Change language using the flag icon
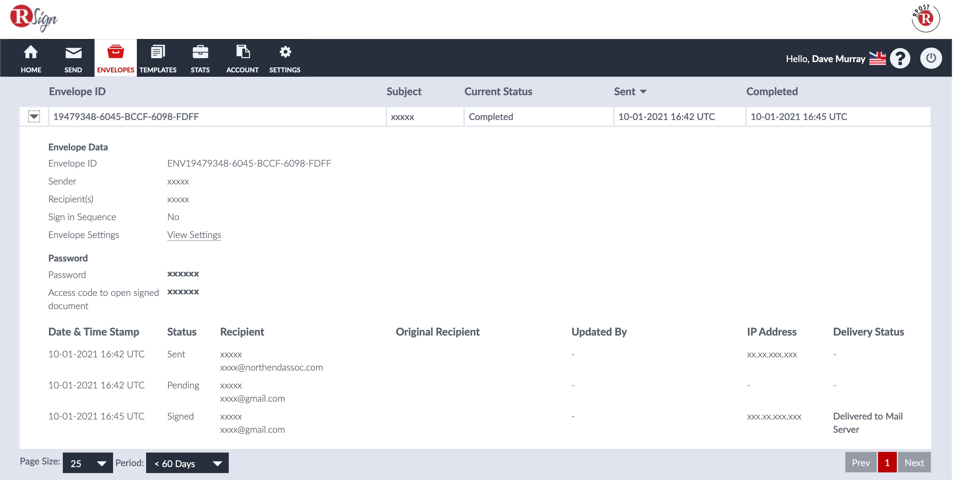Image resolution: width=956 pixels, height=480 pixels. tap(877, 58)
